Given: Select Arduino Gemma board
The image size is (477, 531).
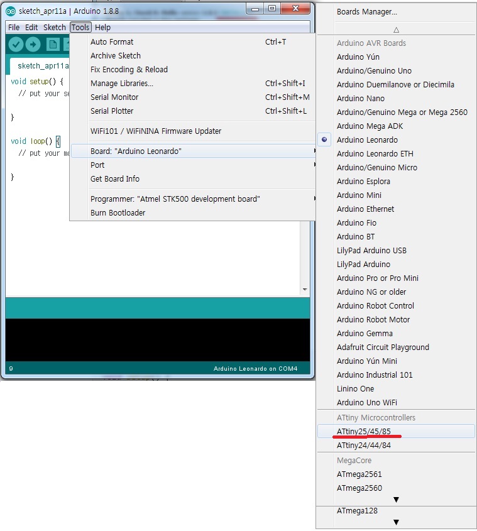Looking at the screenshot, I should [396, 334].
